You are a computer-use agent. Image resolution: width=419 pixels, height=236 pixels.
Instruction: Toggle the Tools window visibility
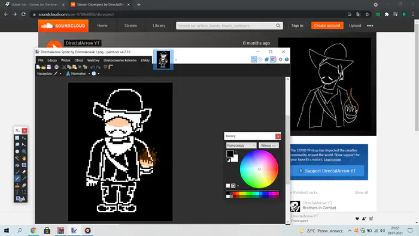(x=254, y=59)
